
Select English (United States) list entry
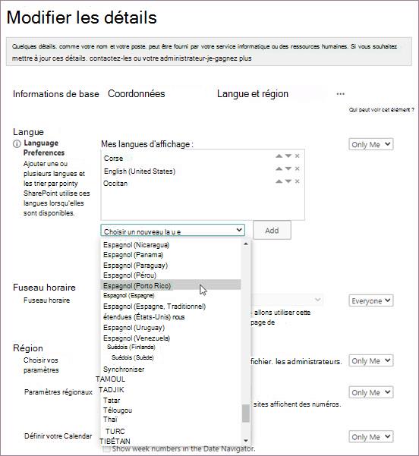(x=140, y=171)
